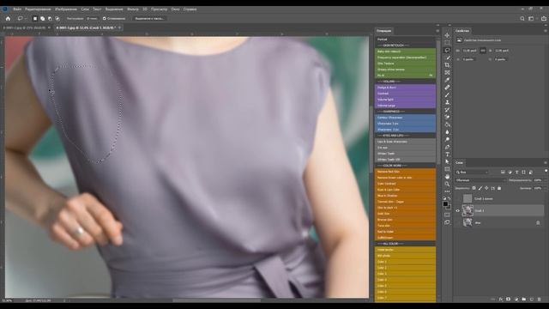Select the Healing Brush tool
The image size is (549, 309).
(447, 88)
